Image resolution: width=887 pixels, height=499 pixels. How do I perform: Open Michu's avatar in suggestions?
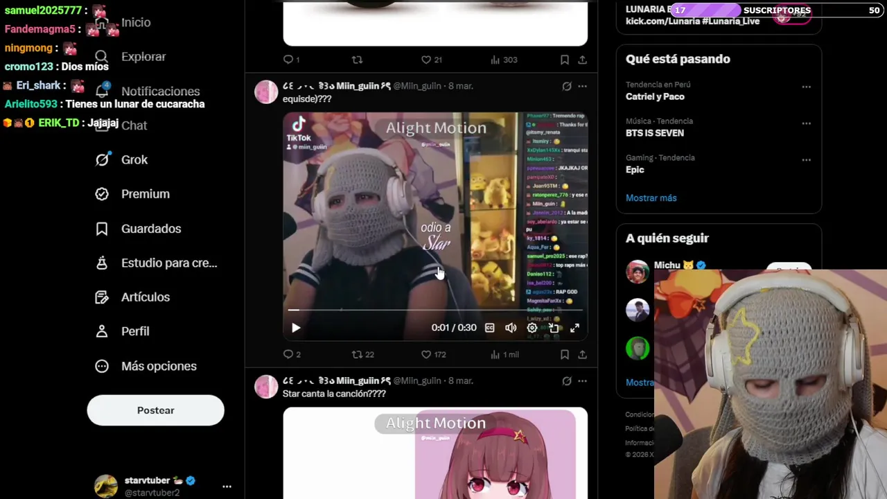(638, 272)
